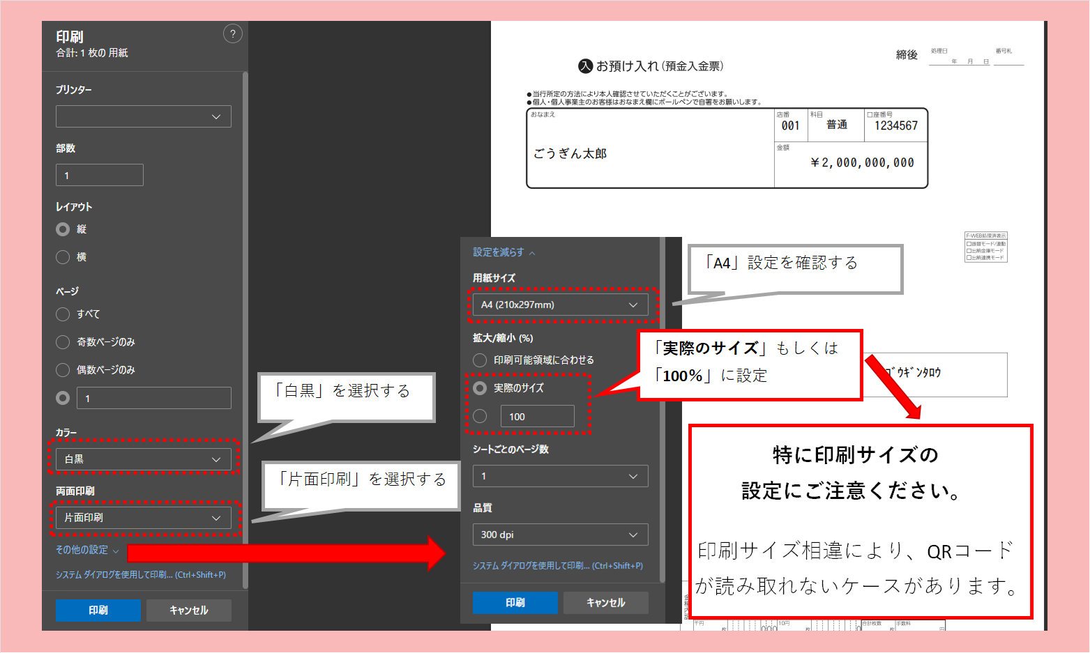Screen dimensions: 1090x653
Task: Expand その他の設定 more settings
Action: 87,550
